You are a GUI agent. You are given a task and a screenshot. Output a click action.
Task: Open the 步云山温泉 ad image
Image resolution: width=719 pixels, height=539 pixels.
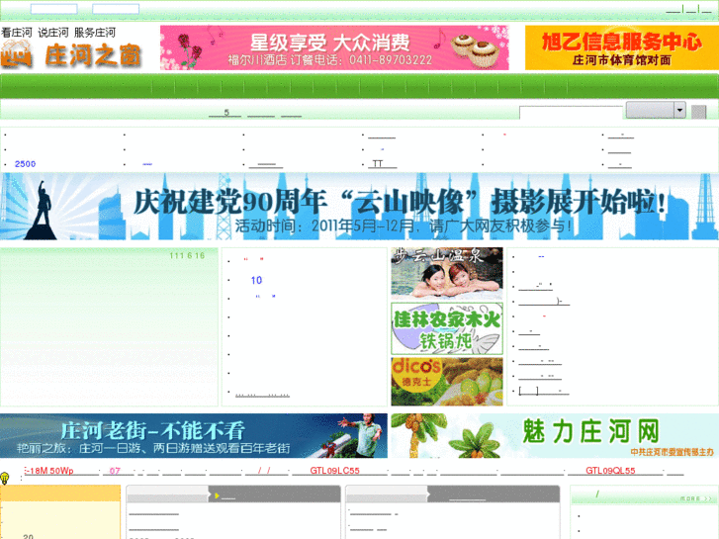click(x=447, y=273)
